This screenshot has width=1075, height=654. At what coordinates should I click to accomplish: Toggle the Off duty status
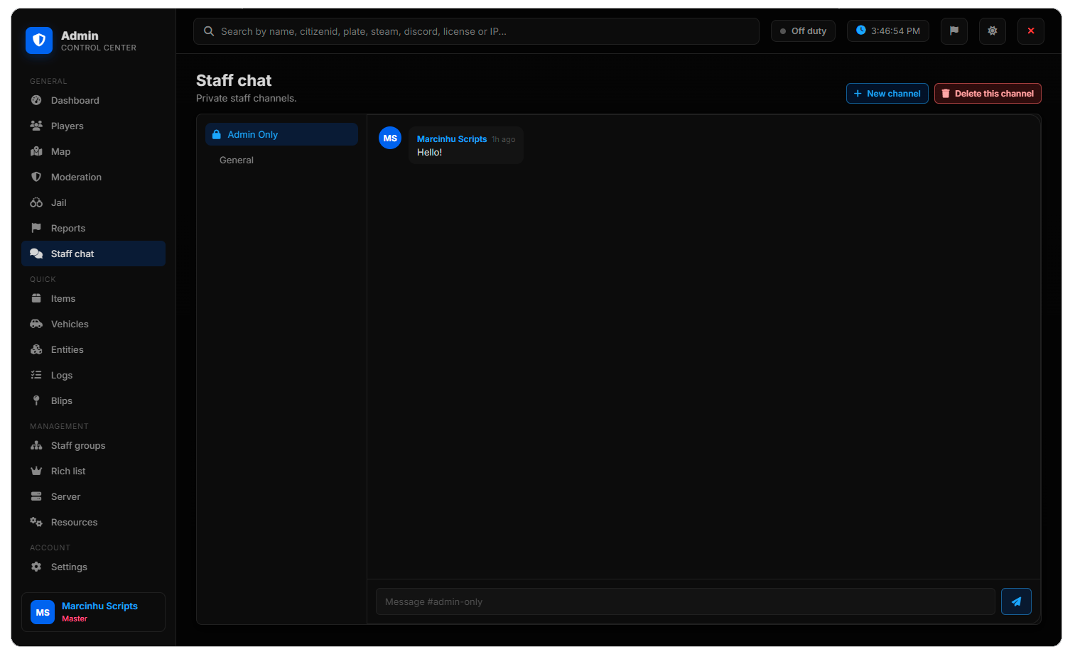(803, 31)
